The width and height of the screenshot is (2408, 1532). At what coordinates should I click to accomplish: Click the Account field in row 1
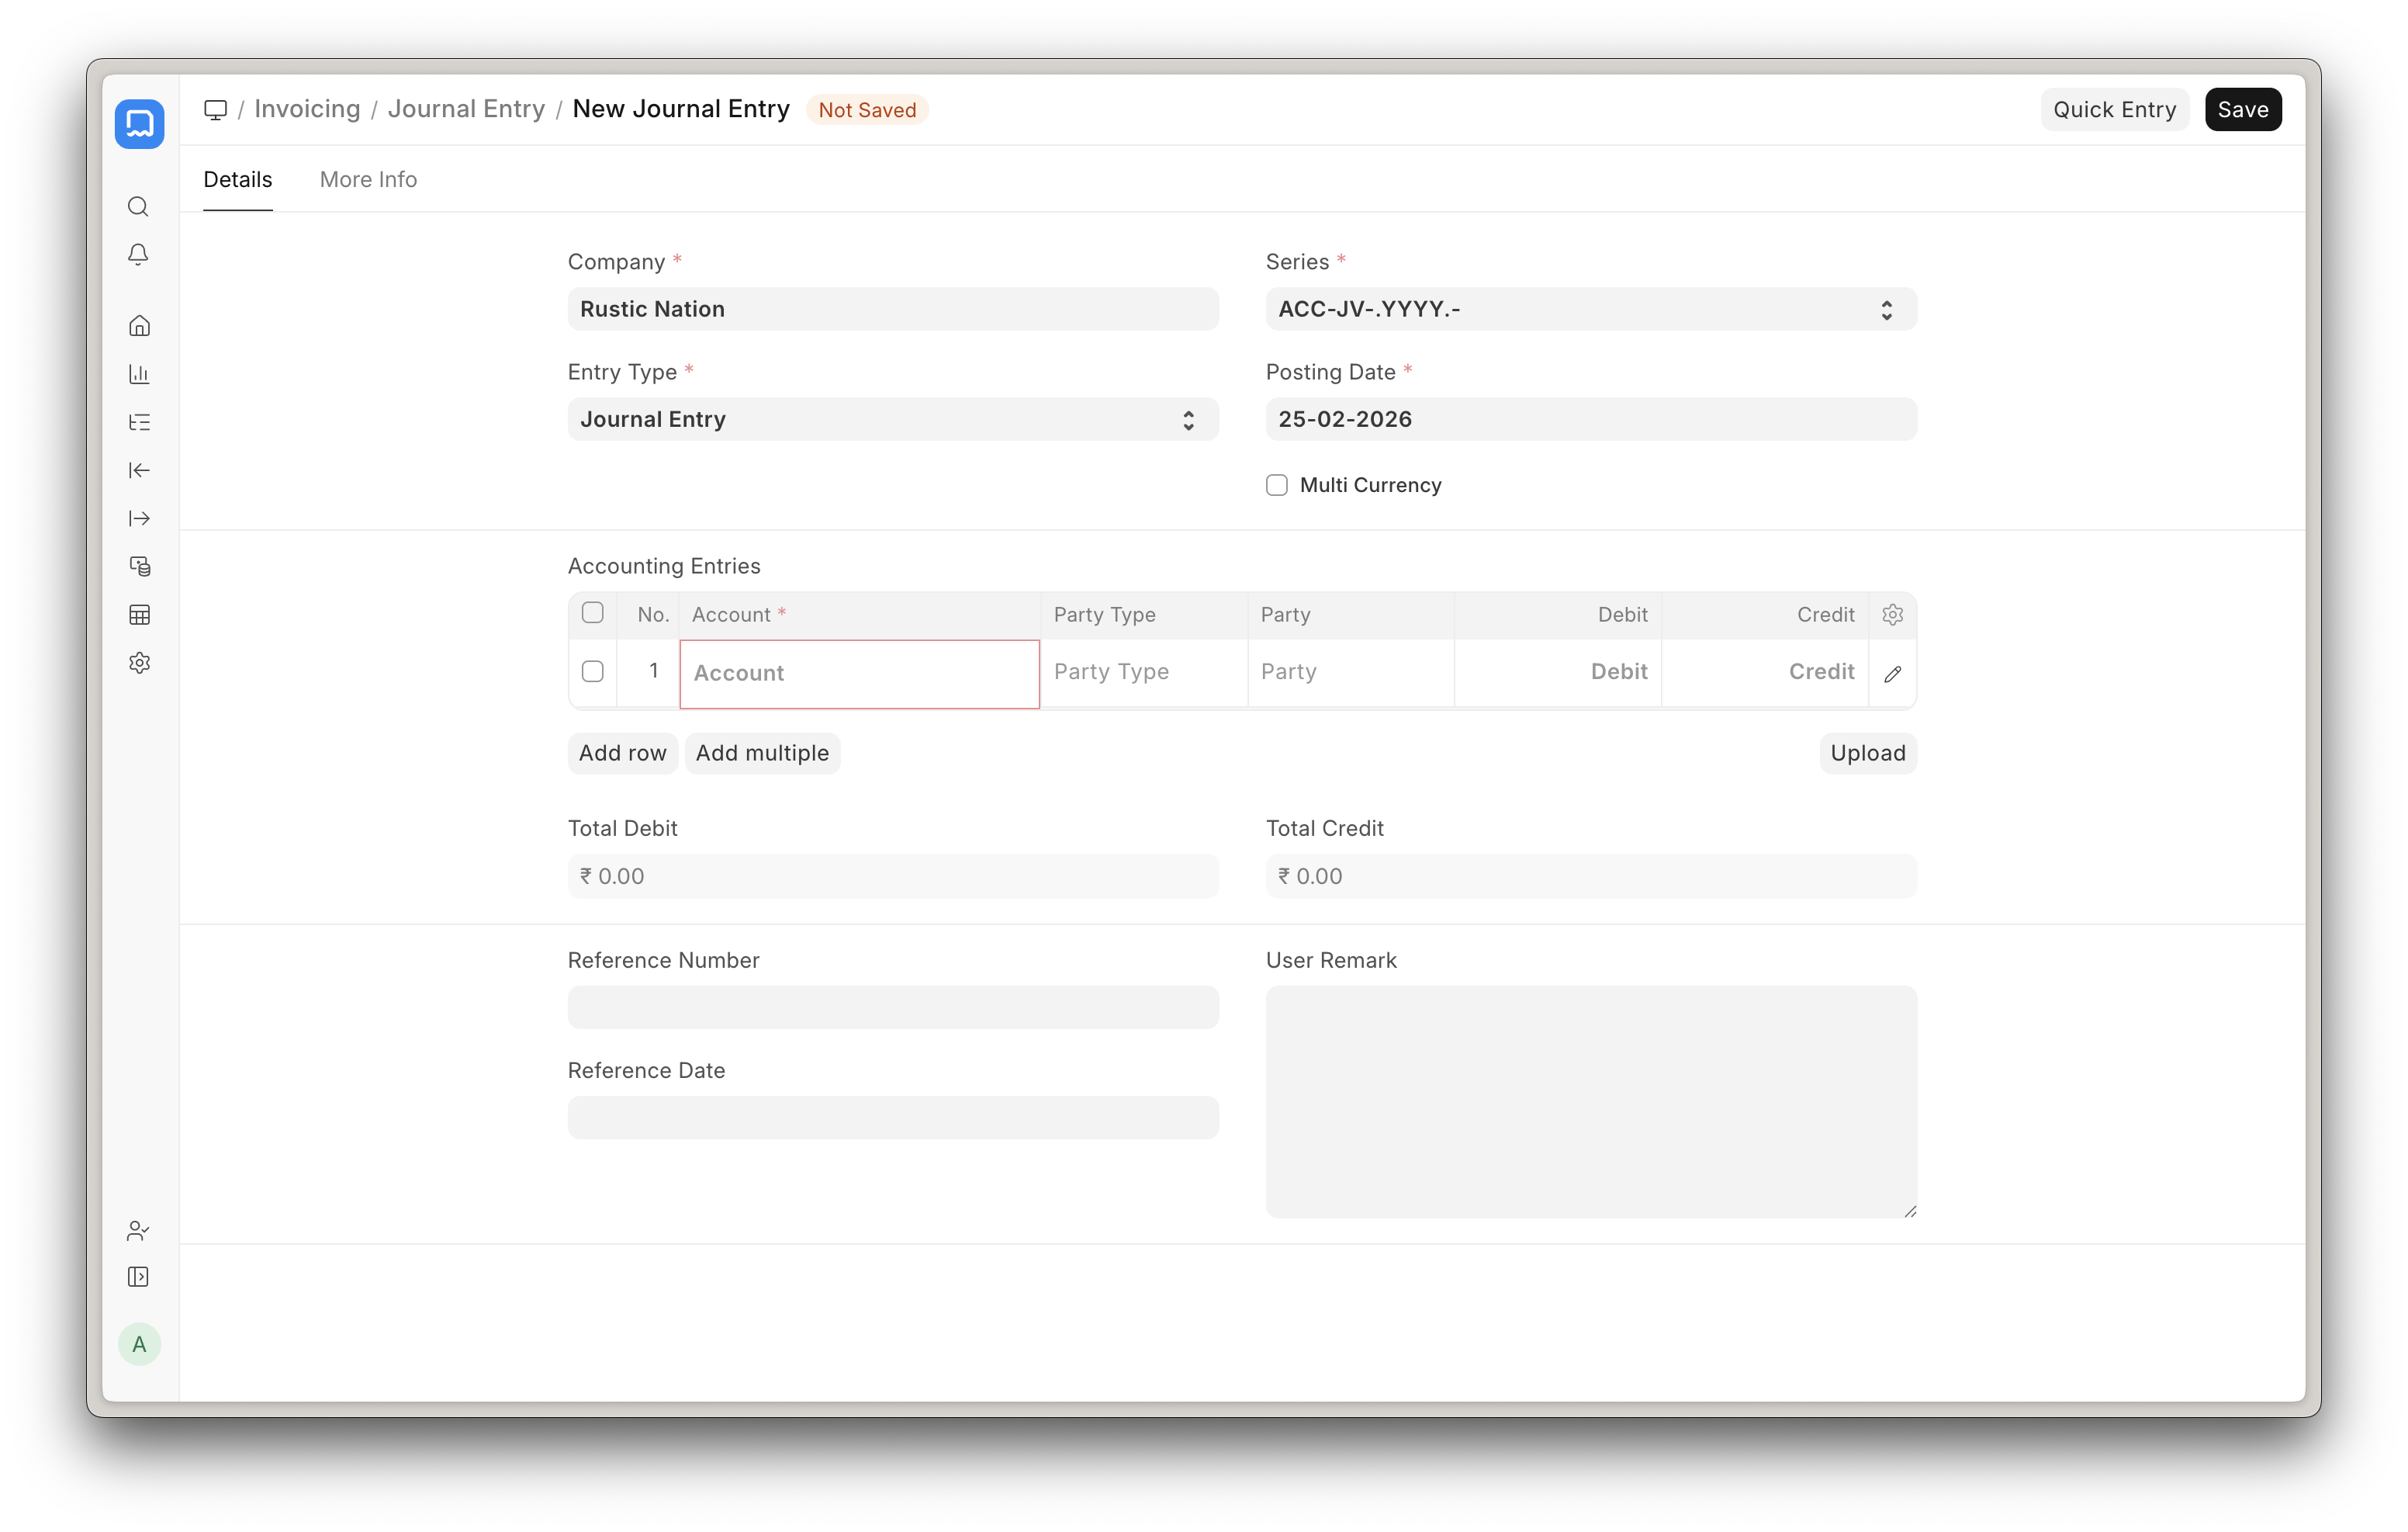point(859,674)
